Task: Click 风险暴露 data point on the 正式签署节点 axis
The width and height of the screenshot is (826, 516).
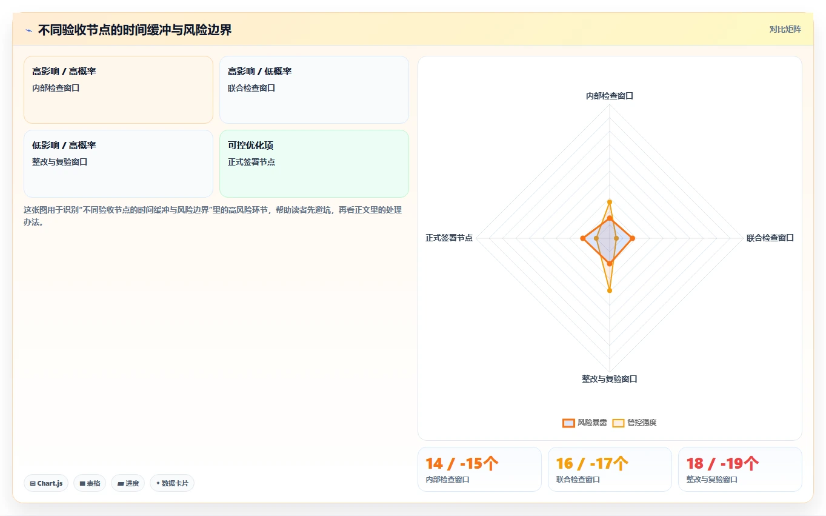Action: (x=582, y=238)
